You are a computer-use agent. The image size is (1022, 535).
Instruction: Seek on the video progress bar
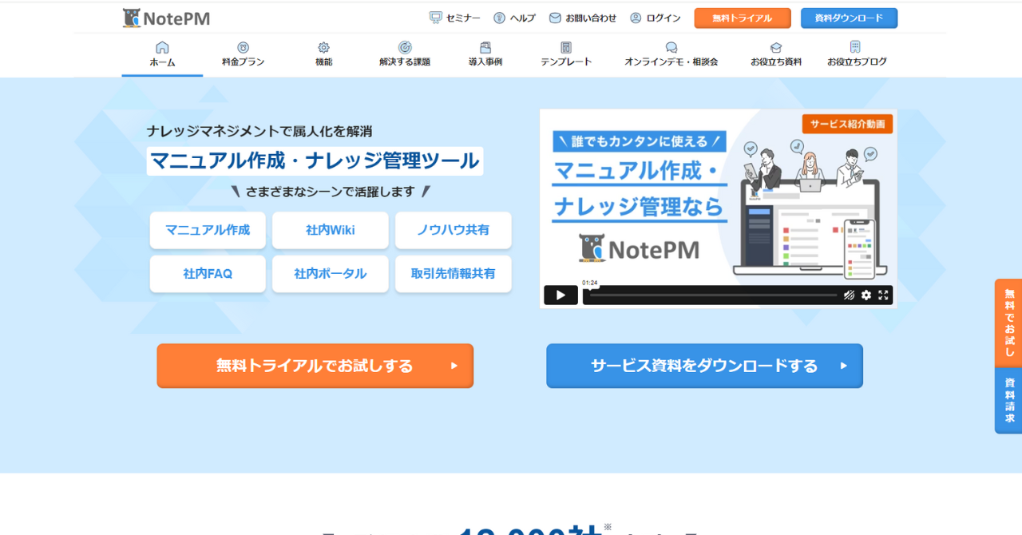711,295
